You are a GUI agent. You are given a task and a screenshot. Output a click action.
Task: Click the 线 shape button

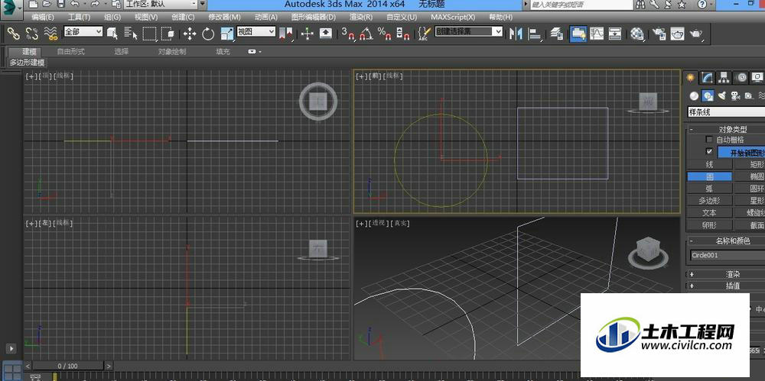tap(709, 165)
